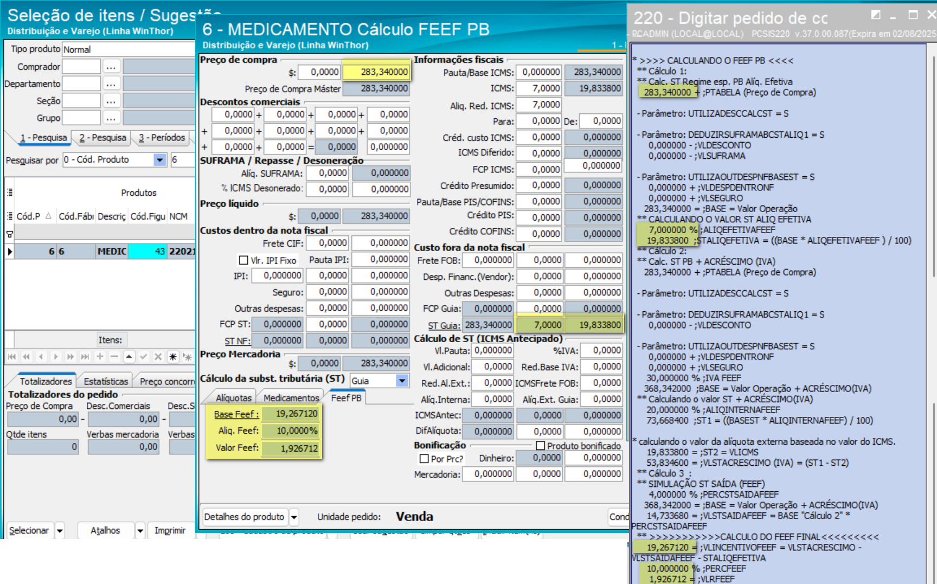Switch to 1 - Pesquisa tab
Image resolution: width=937 pixels, height=584 pixels.
[x=43, y=138]
